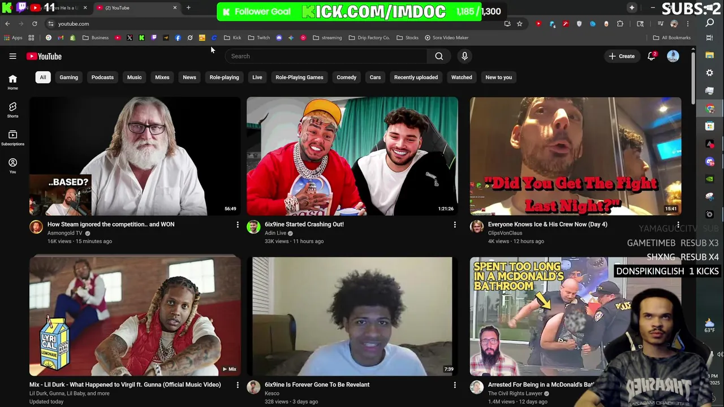Select the News filter chip
Screen dimensions: 724x407
click(x=189, y=77)
